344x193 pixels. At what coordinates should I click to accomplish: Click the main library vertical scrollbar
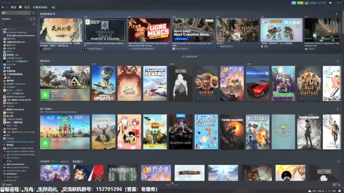point(343,22)
